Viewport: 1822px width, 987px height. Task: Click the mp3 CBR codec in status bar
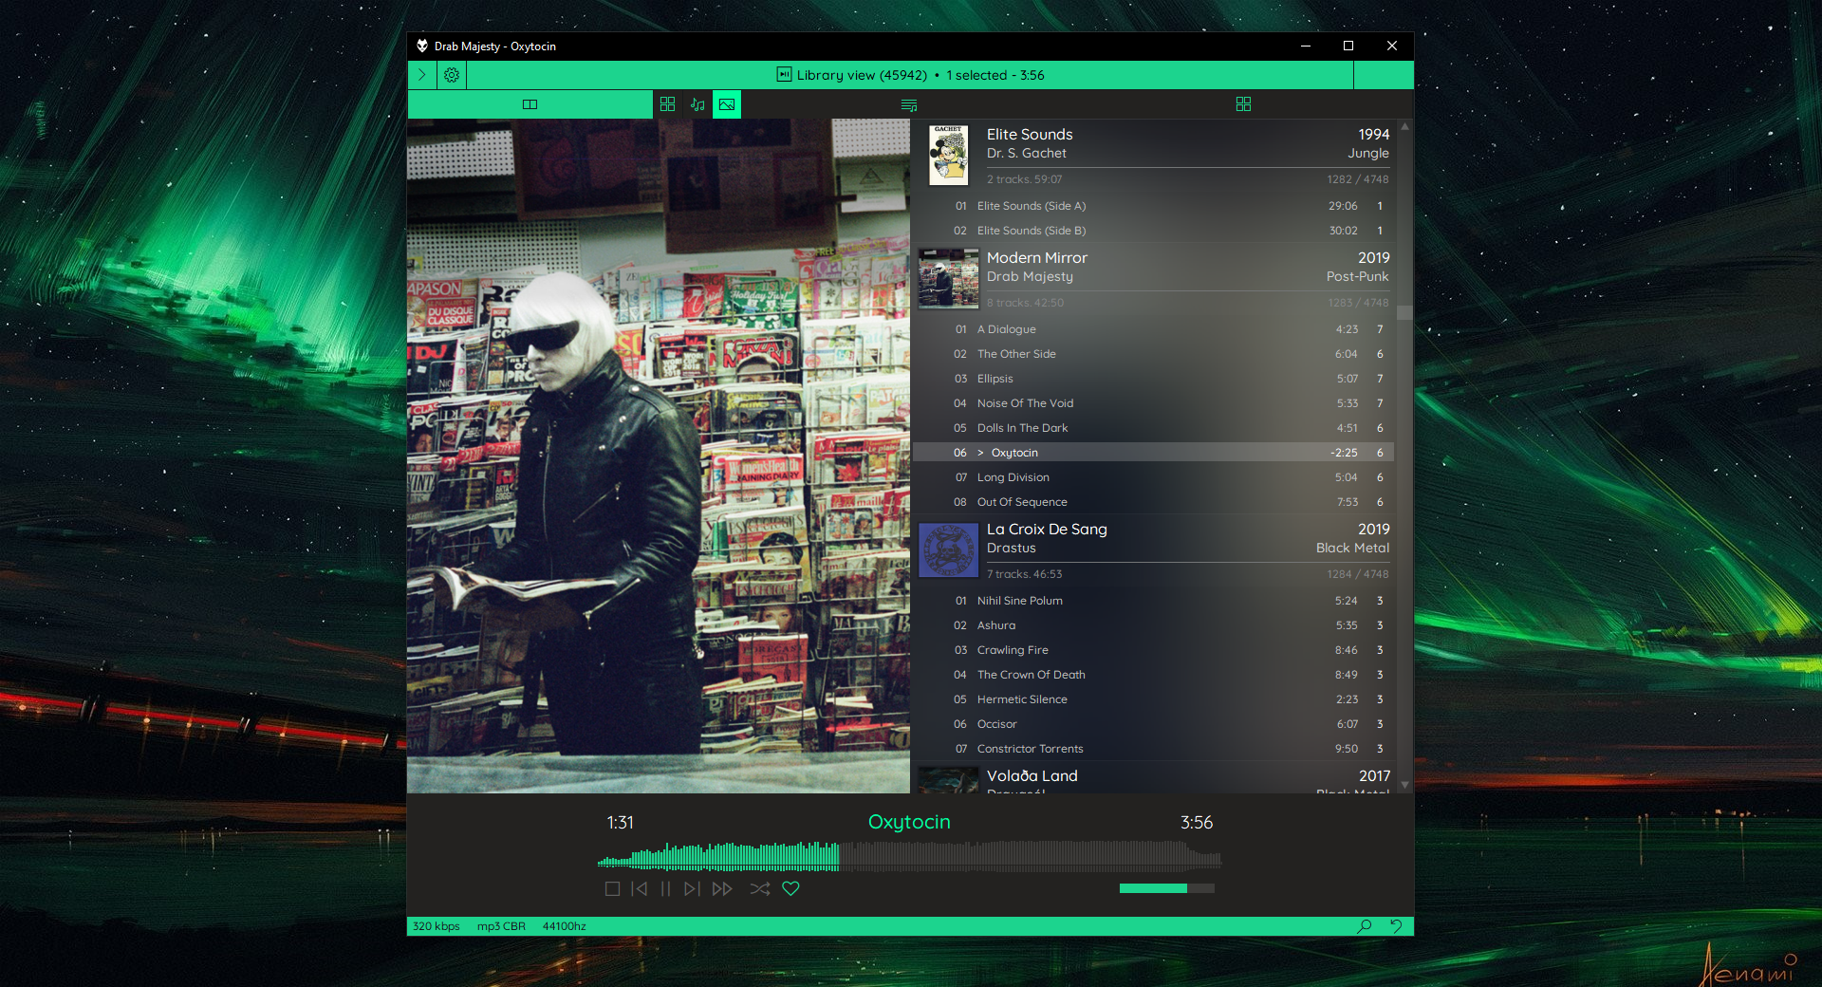coord(501,926)
